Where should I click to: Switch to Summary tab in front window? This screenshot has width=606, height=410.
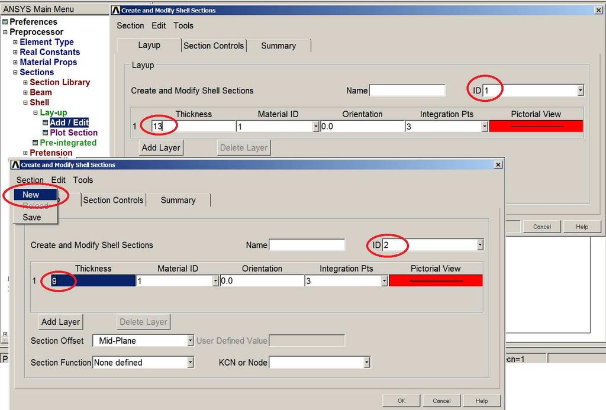tap(178, 200)
